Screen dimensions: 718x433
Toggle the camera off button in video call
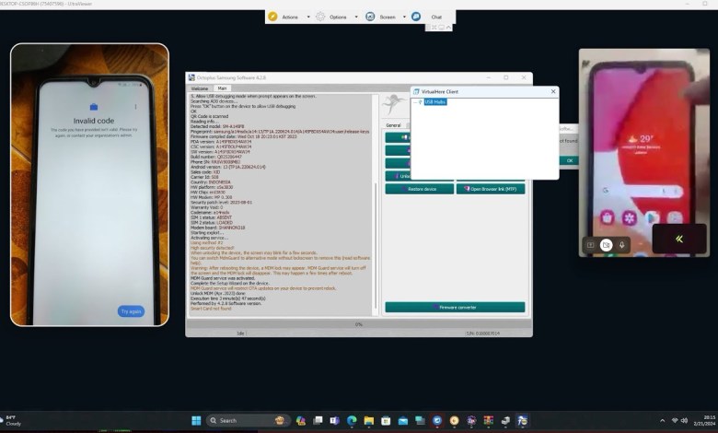coord(606,245)
